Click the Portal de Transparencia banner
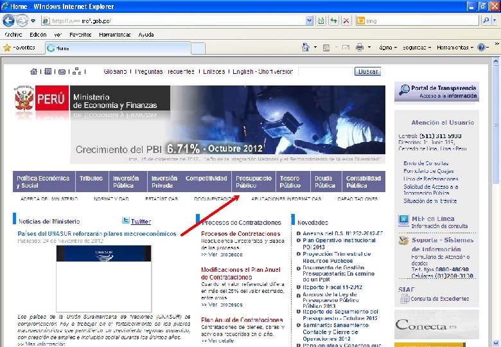The height and width of the screenshot is (347, 501). (437, 92)
